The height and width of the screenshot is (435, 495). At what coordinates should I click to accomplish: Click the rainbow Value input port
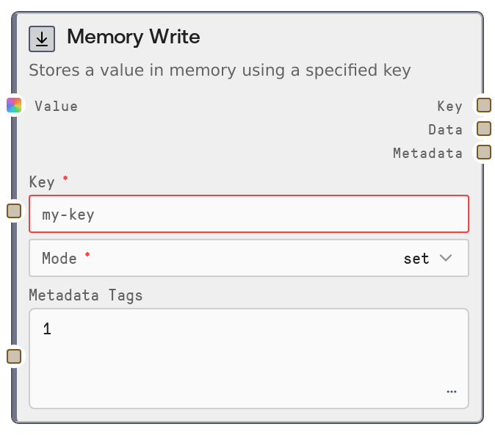[14, 105]
